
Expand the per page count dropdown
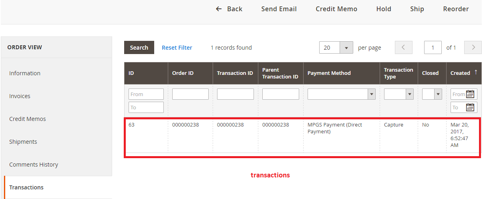click(x=346, y=47)
